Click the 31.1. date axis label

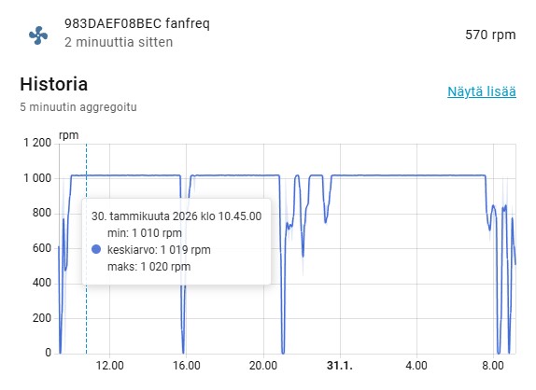tap(340, 366)
